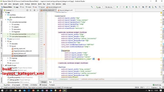This screenshot has height=92, width=164.
Task: Expand the activities package
Action: 10,25
